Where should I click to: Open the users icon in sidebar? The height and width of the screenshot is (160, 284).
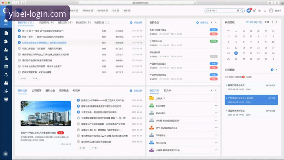tap(6, 50)
